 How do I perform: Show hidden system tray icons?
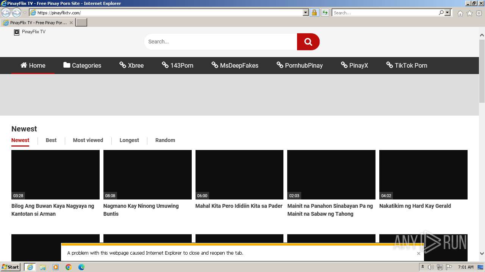tap(422, 267)
